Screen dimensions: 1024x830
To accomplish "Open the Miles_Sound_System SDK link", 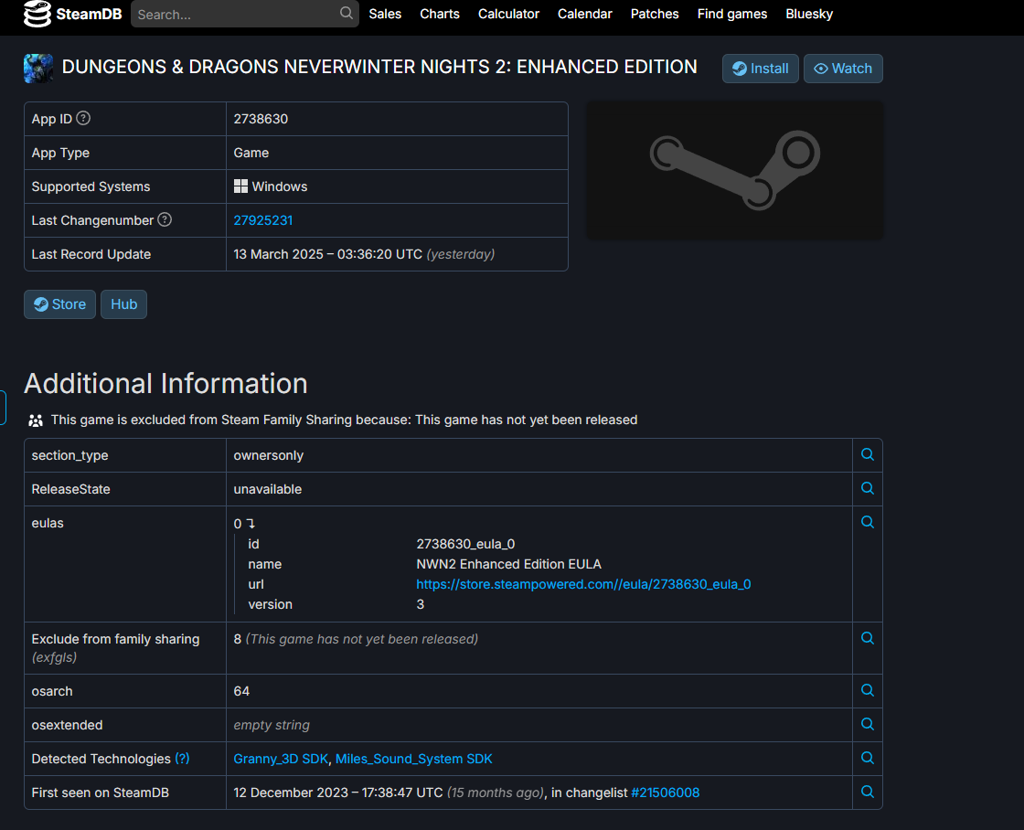I will (414, 759).
